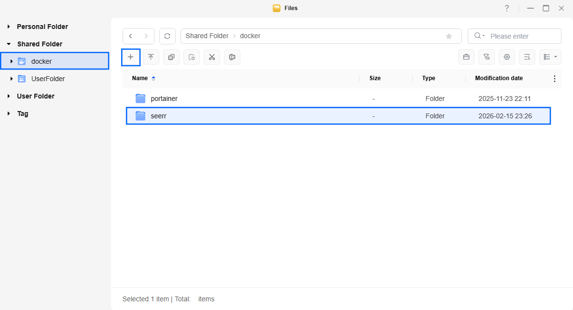573x310 pixels.
Task: Sort files by the Name column
Action: coord(140,78)
